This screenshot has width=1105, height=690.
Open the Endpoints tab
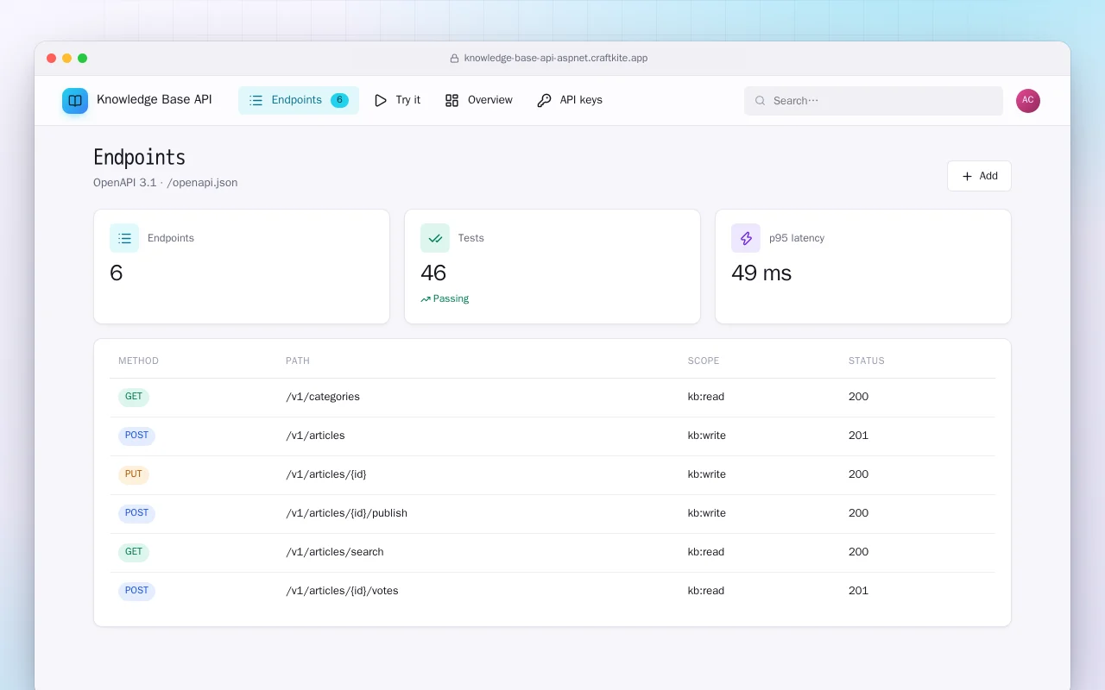tap(299, 101)
